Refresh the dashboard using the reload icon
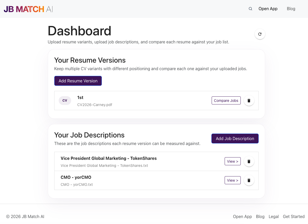This screenshot has height=224, width=308. pos(260,34)
